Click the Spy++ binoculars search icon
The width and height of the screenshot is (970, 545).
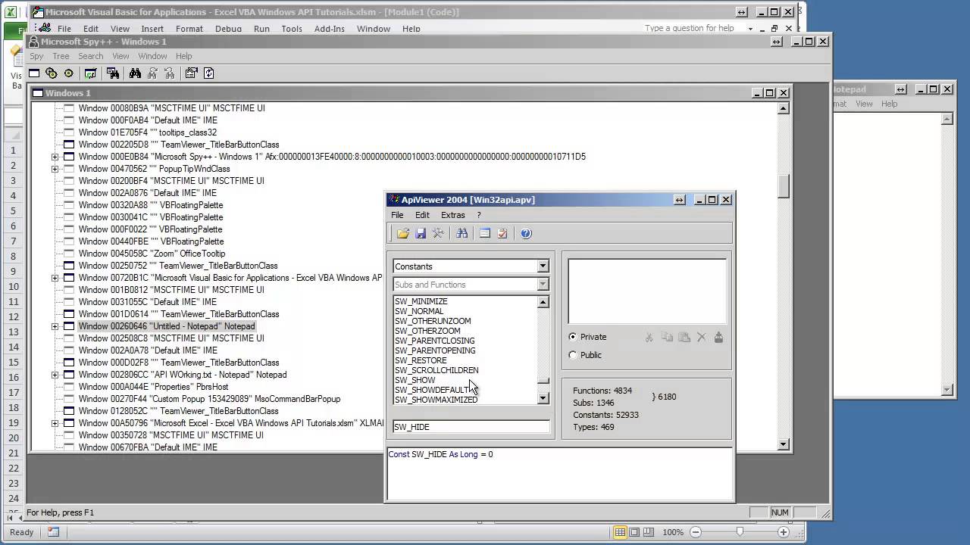135,73
